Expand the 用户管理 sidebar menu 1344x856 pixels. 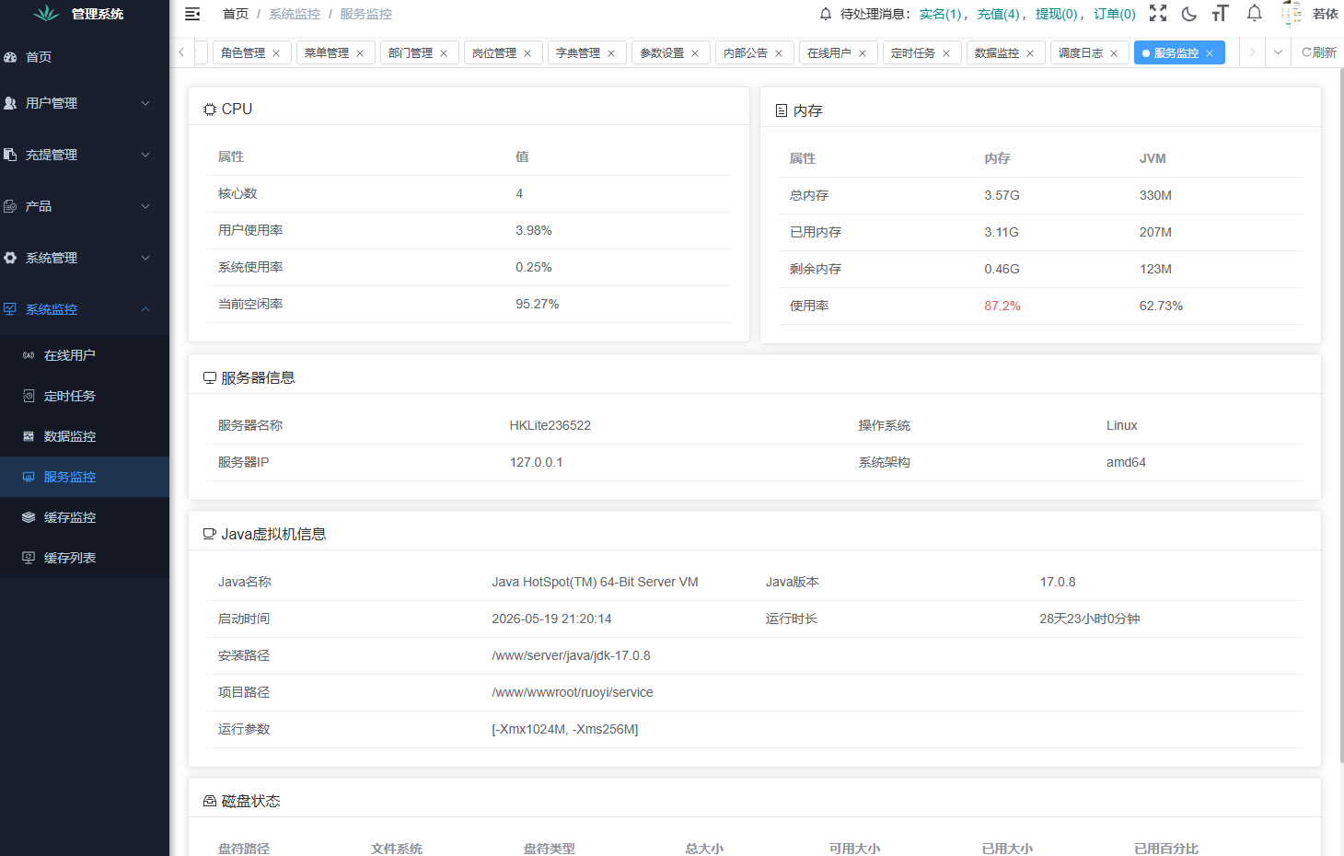[x=85, y=103]
